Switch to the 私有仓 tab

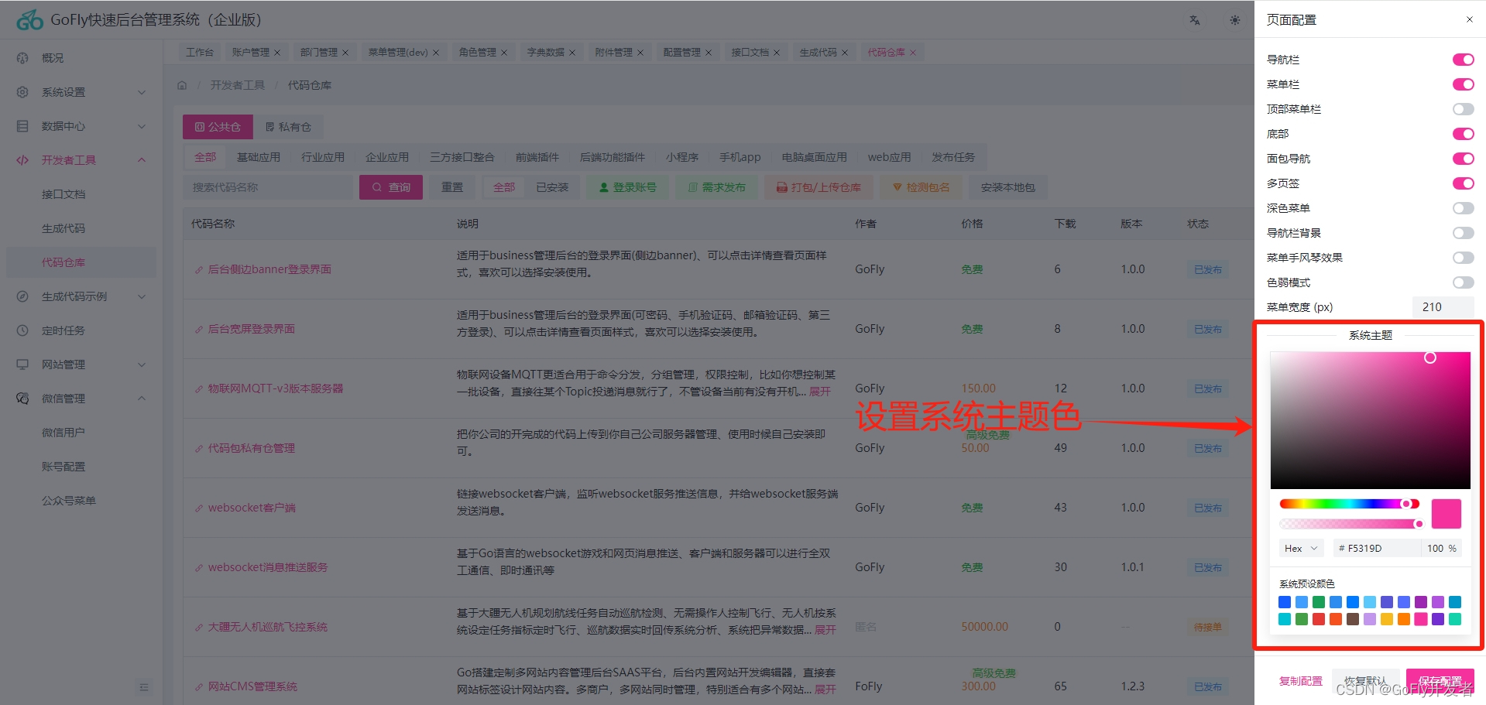tap(288, 126)
